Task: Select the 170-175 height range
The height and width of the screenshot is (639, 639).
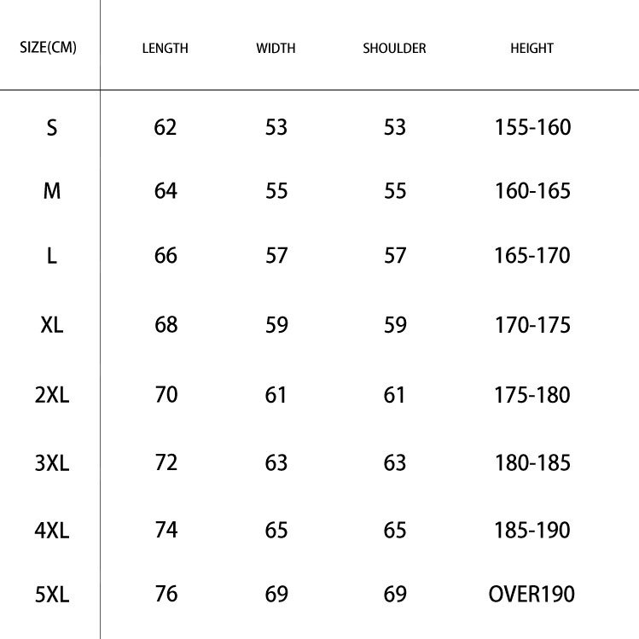Action: pos(532,325)
